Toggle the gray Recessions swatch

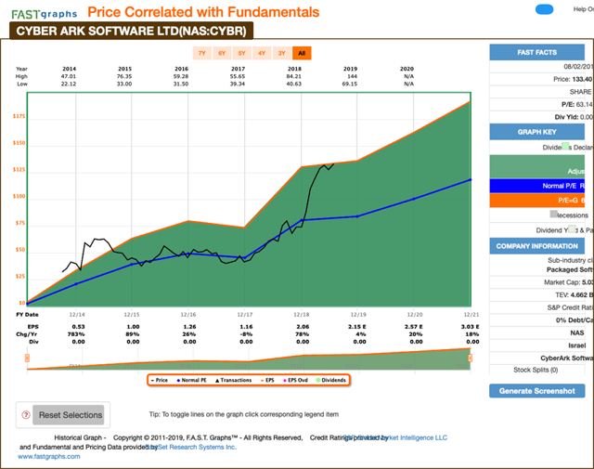click(553, 215)
